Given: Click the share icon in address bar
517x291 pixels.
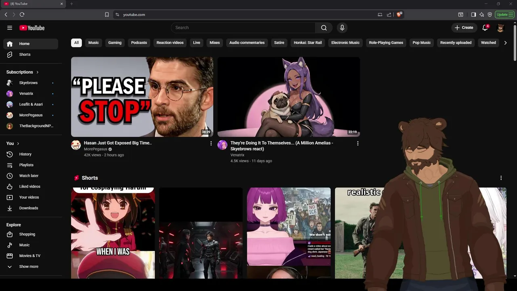Looking at the screenshot, I should coord(389,15).
